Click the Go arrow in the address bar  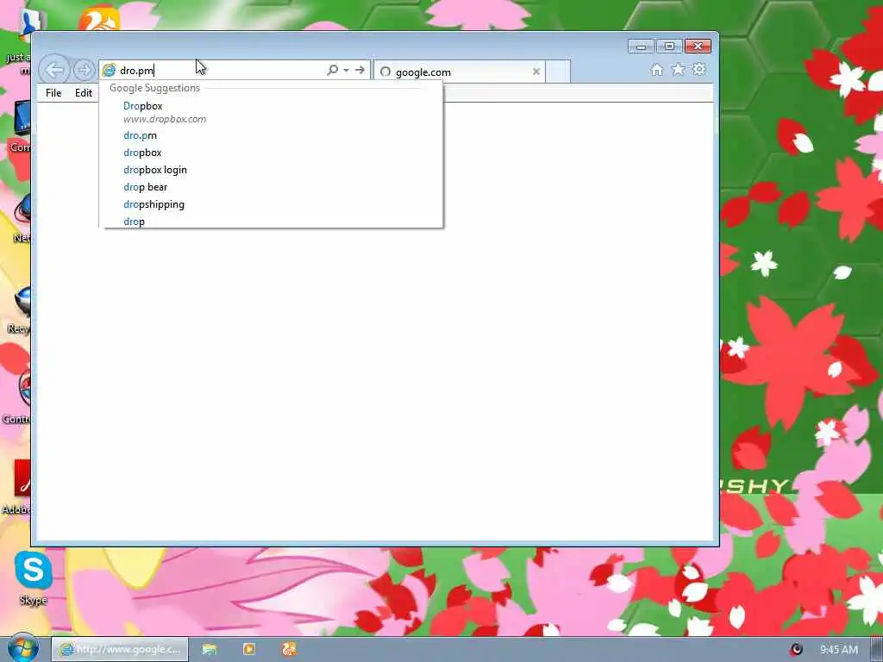pyautogui.click(x=360, y=70)
